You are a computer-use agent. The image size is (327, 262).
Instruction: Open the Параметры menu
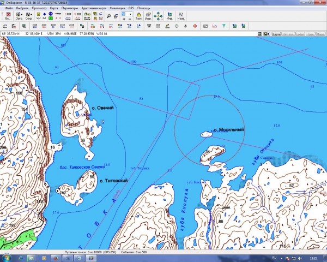70,8
